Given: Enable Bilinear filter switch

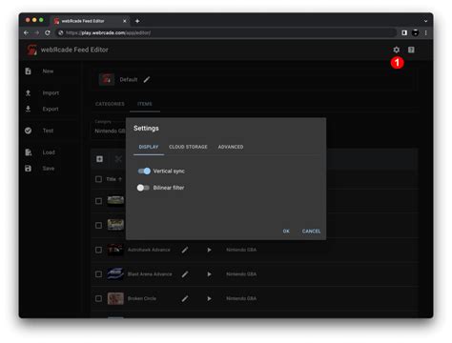Looking at the screenshot, I should [143, 188].
